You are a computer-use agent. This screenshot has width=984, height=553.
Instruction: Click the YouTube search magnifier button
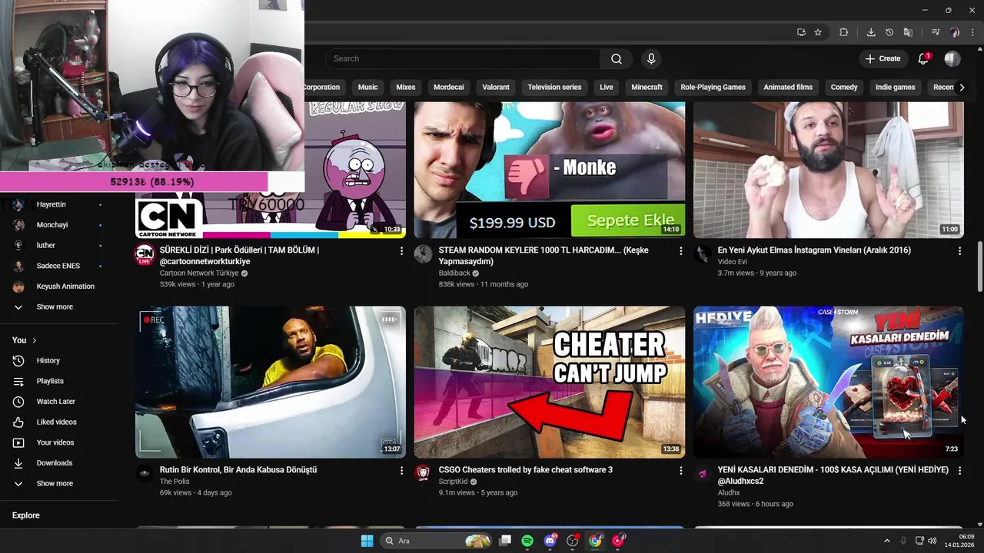point(617,58)
